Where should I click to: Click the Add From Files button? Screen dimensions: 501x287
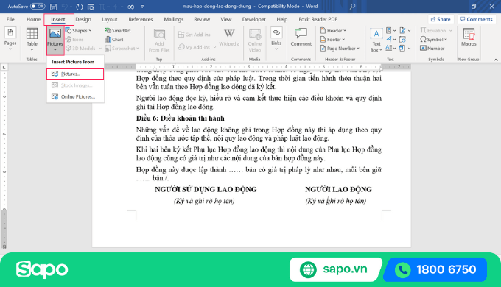point(159,40)
